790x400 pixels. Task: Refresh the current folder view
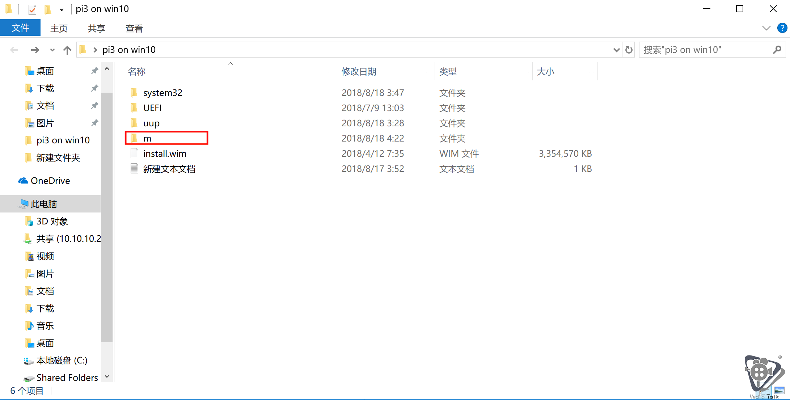[x=629, y=50]
